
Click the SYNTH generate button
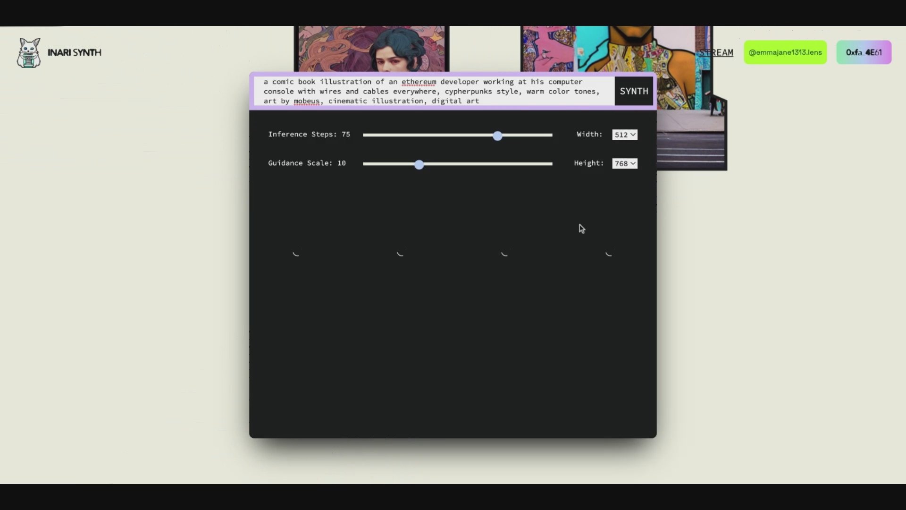pyautogui.click(x=634, y=91)
